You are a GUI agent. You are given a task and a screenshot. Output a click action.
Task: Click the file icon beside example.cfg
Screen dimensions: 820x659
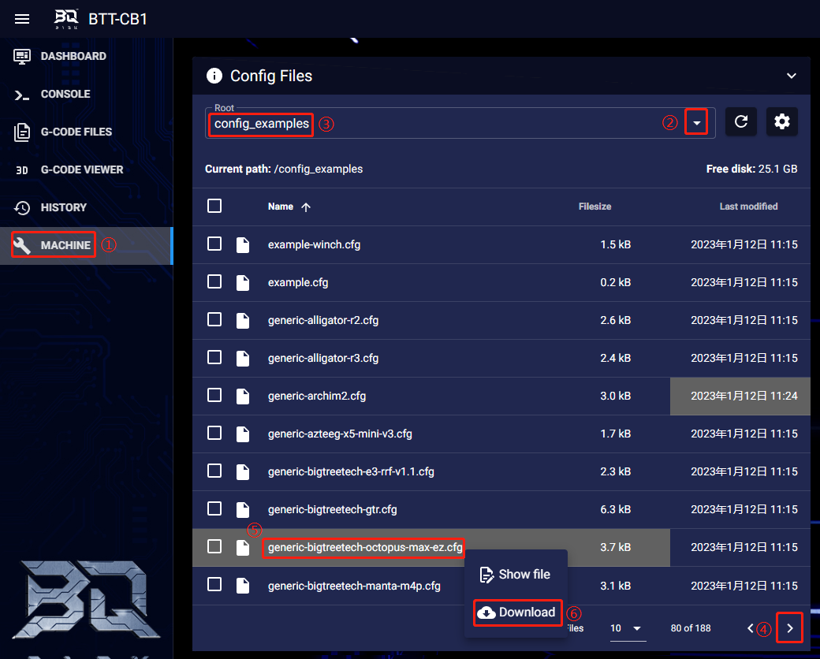[x=244, y=282]
